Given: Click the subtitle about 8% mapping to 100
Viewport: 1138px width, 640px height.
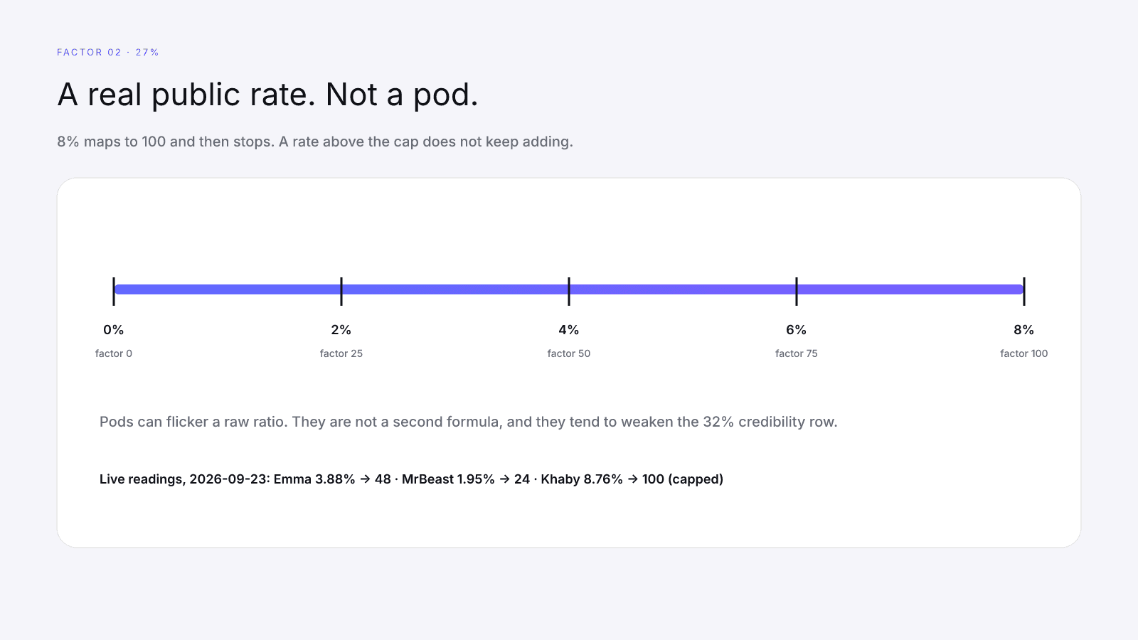Looking at the screenshot, I should click(x=315, y=142).
